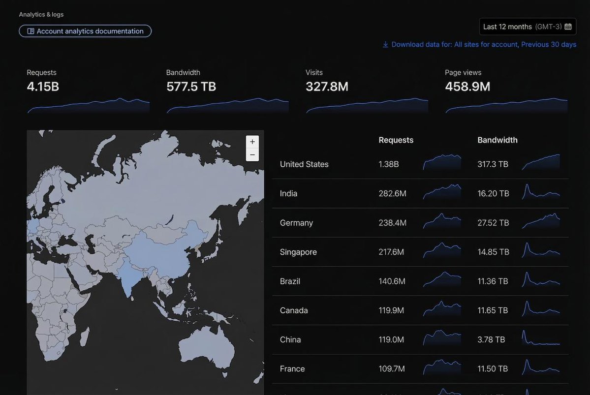Click Singapore requests value 217.6M

[x=391, y=252]
